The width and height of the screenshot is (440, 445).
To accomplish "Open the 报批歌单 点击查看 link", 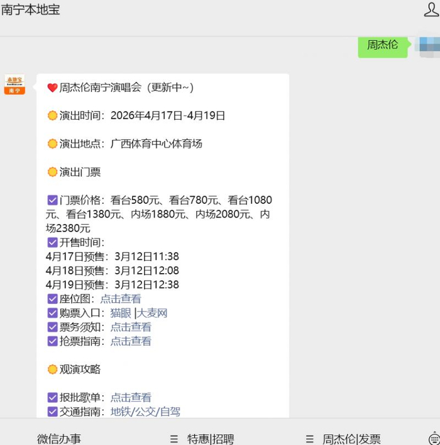I will (x=131, y=397).
